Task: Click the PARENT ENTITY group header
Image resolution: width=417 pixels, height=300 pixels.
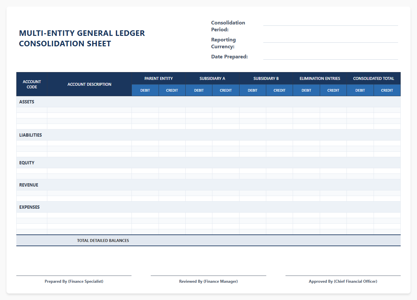Action: point(159,78)
